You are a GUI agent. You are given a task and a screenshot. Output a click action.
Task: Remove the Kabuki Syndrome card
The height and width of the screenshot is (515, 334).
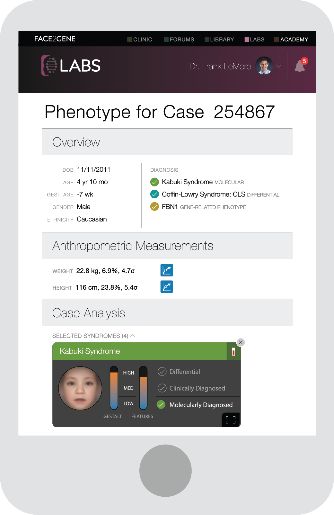[x=241, y=342]
